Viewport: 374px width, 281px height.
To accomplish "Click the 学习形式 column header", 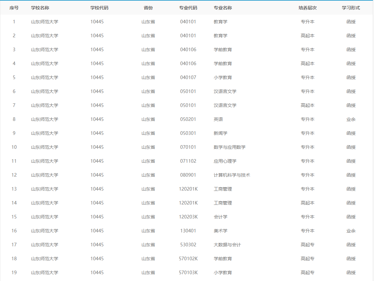I will [351, 8].
